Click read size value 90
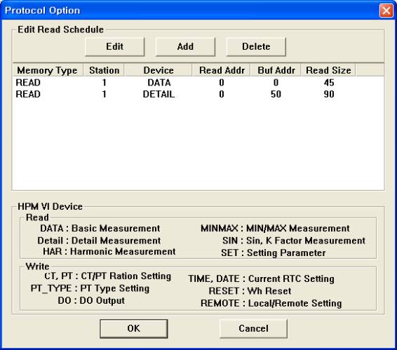The width and height of the screenshot is (397, 350). point(329,94)
